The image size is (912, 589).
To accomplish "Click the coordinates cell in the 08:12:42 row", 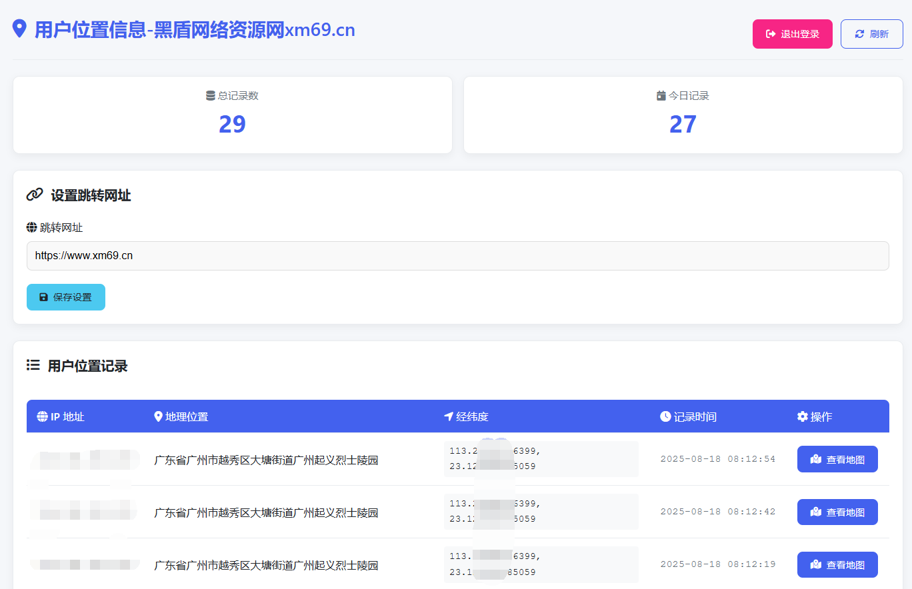I will tap(541, 512).
